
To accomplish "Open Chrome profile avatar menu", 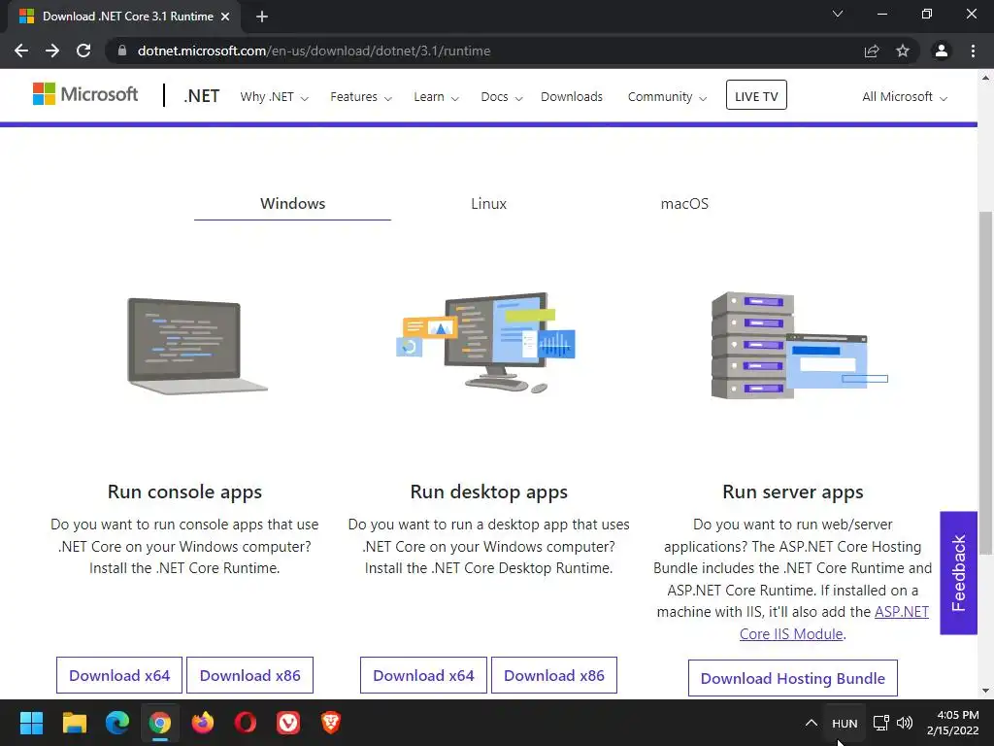I will coord(942,51).
